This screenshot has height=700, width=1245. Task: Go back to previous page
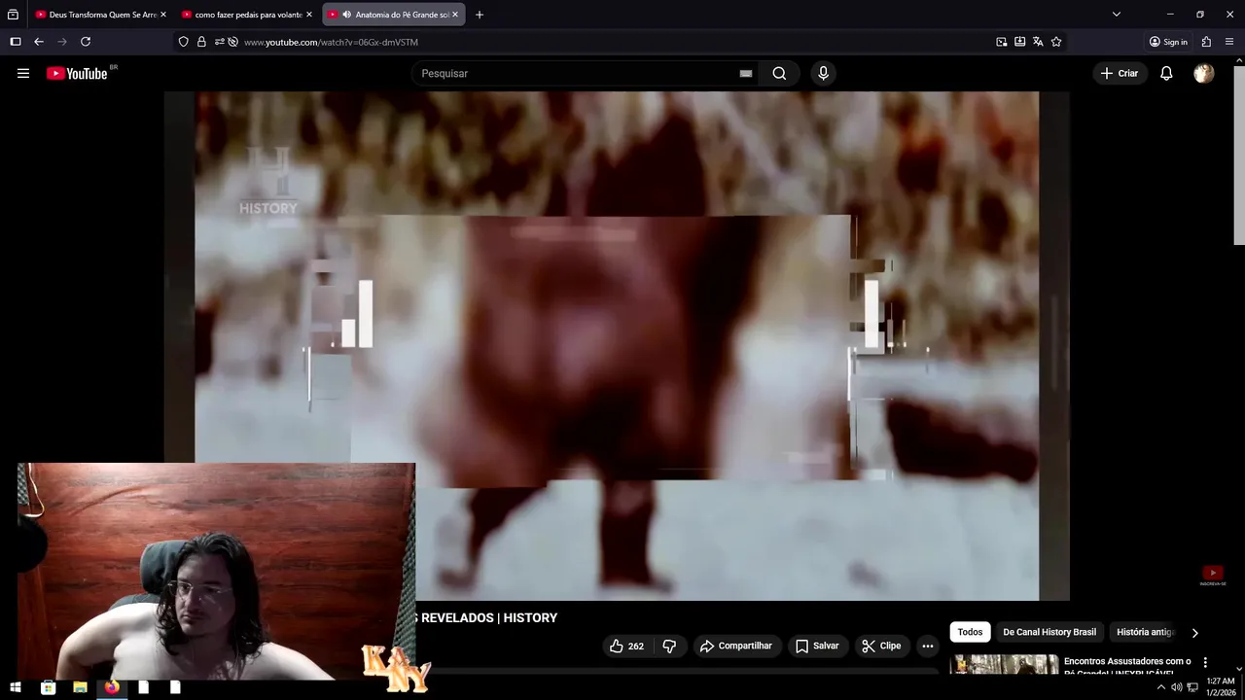click(x=39, y=42)
